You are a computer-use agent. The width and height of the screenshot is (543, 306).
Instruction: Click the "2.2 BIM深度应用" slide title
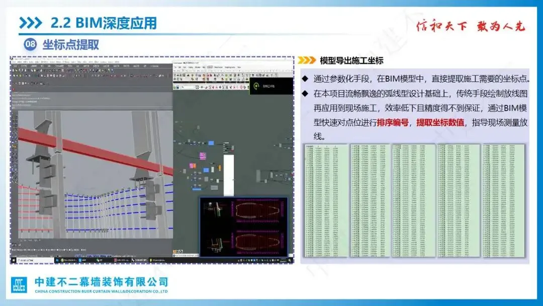[104, 23]
